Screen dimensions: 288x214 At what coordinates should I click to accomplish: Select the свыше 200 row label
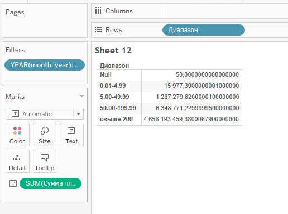point(116,119)
